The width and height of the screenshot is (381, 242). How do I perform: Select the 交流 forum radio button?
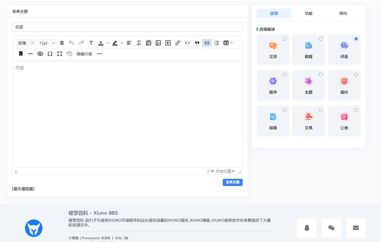(x=285, y=39)
